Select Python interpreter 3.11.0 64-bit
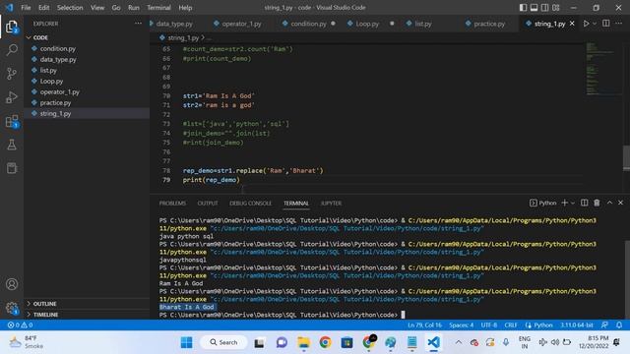The width and height of the screenshot is (630, 354). pyautogui.click(x=577, y=325)
